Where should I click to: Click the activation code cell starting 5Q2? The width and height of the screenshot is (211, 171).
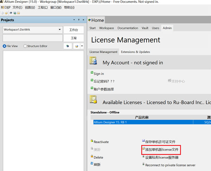(x=202, y=122)
